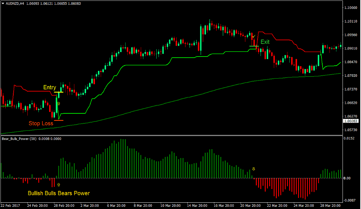This screenshot has width=361, height=209.
Task: Click the yellow Entry horizontal line marker
Action: (x=58, y=92)
